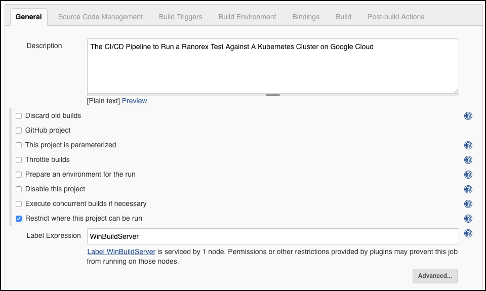The width and height of the screenshot is (486, 291).
Task: Click the Preview link under description
Action: [135, 101]
